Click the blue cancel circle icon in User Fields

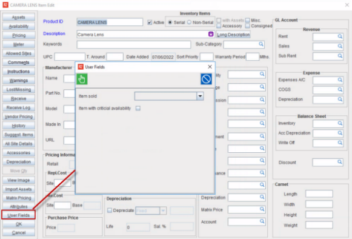point(206,79)
